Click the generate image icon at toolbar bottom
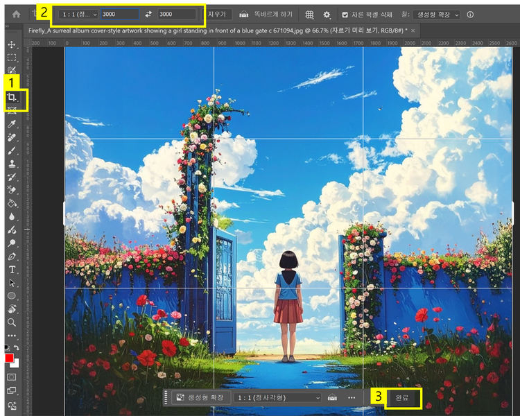 coord(12,405)
